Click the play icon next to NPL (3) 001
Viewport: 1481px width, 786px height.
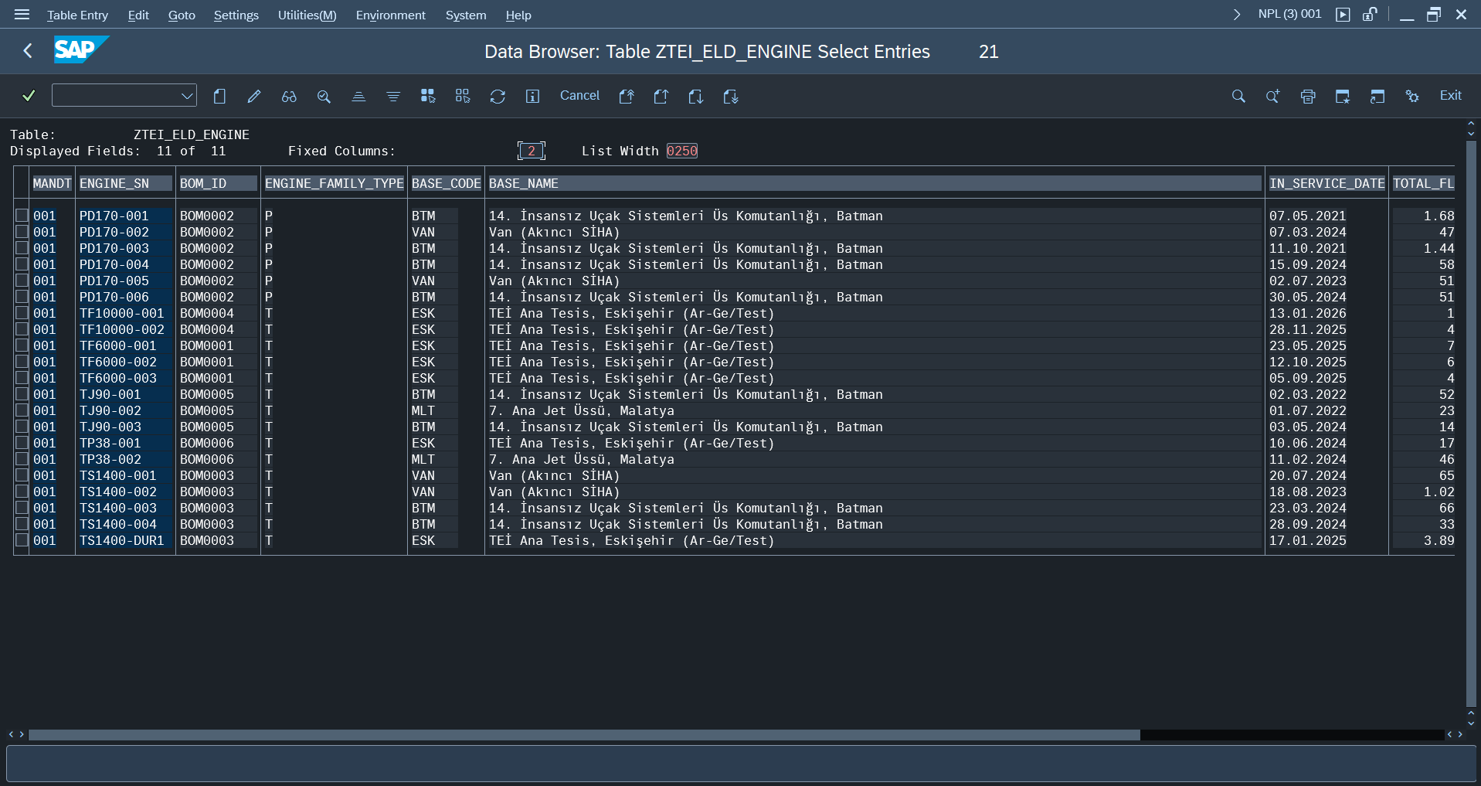pyautogui.click(x=1343, y=15)
